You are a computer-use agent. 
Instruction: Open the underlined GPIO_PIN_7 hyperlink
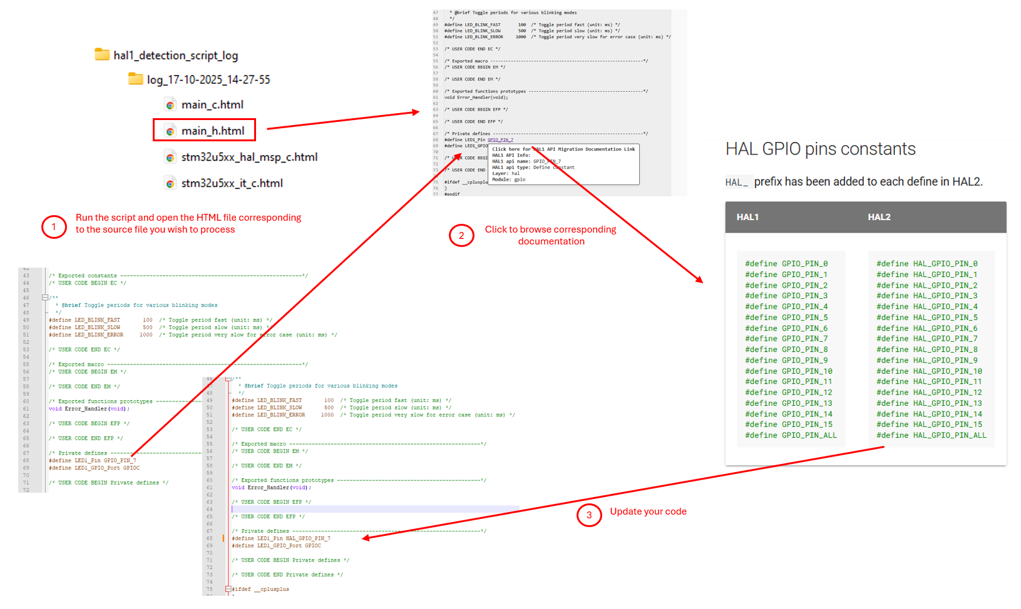(500, 140)
